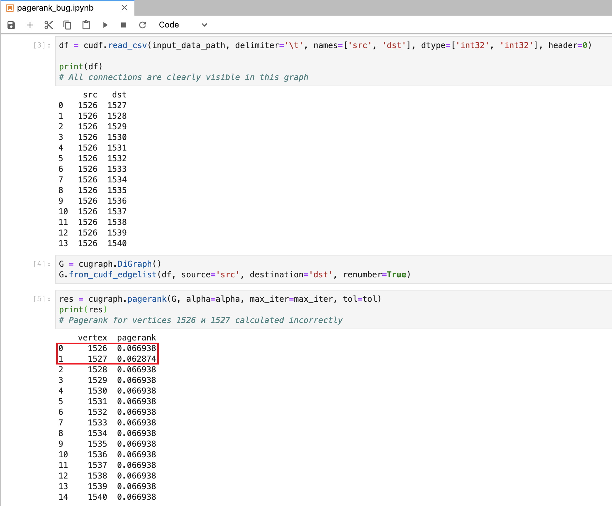This screenshot has height=506, width=612.
Task: Insert a new cell below
Action: point(30,25)
